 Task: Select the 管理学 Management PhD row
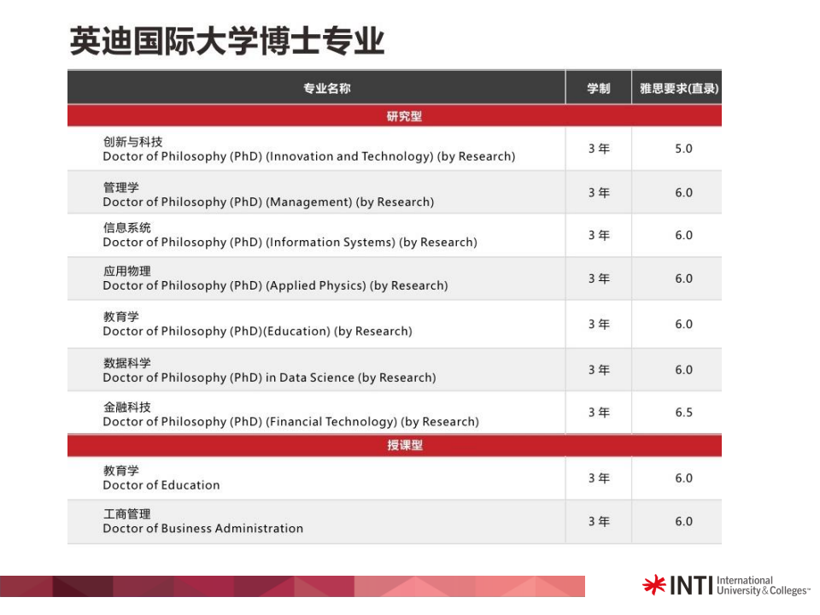pos(395,192)
